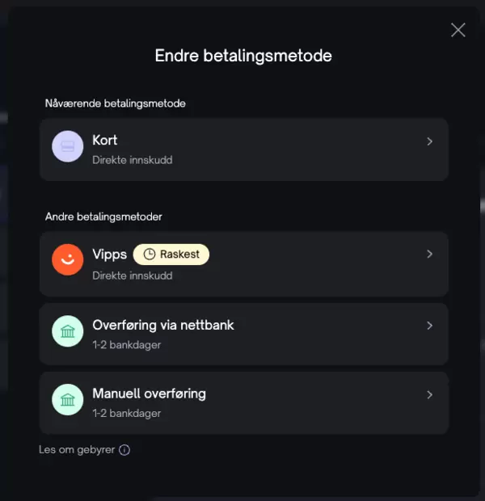Click the purple card icon next to Kort
The width and height of the screenshot is (485, 501).
pyautogui.click(x=67, y=146)
